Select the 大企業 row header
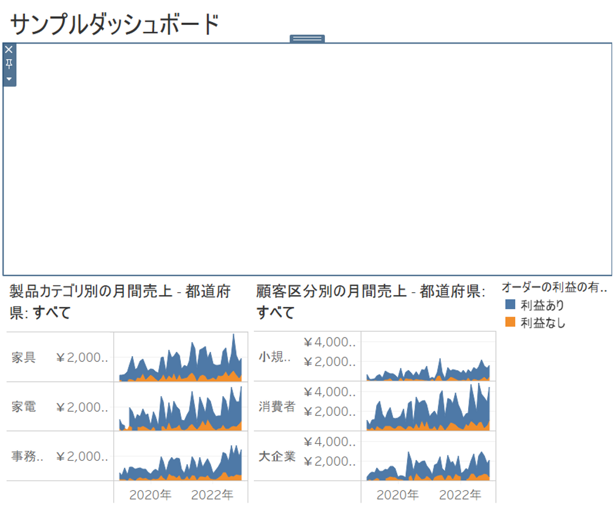The image size is (614, 506). [x=277, y=456]
